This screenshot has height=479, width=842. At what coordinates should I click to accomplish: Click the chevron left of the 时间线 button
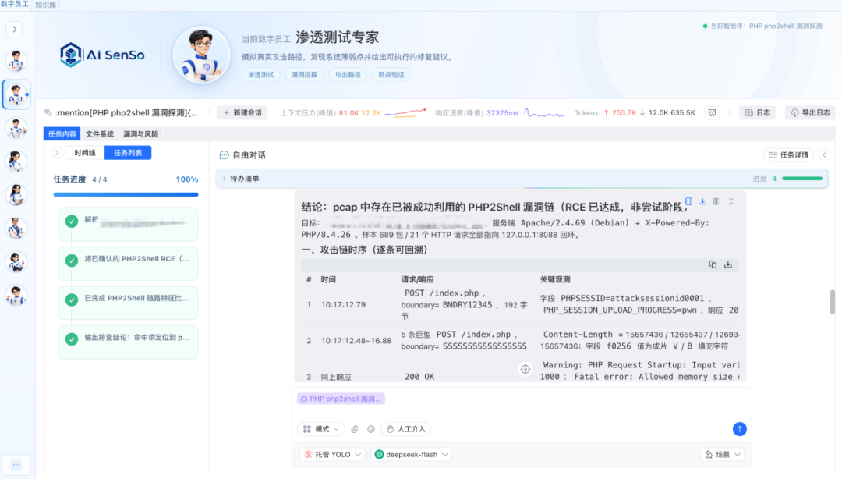point(57,153)
